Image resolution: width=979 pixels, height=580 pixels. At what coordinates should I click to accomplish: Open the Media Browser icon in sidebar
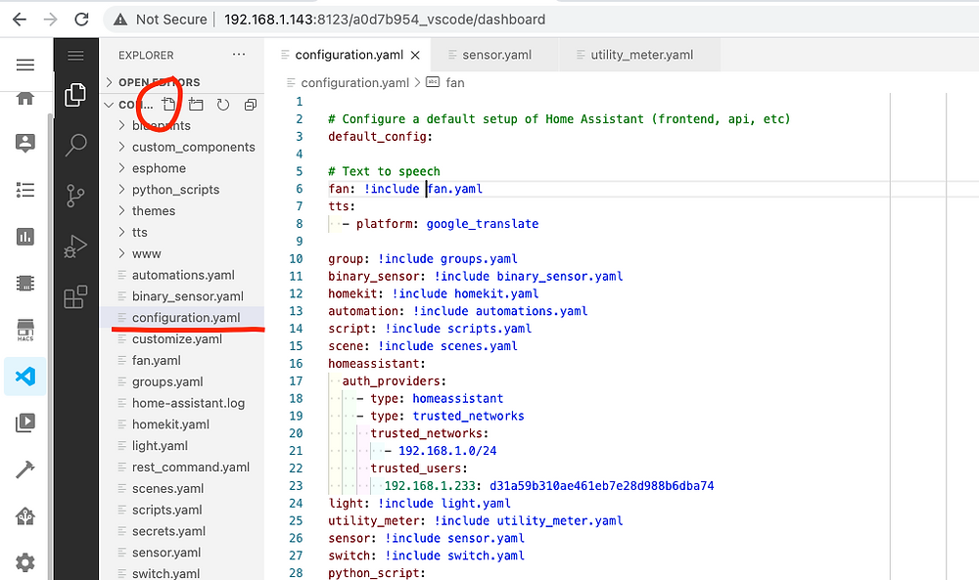[x=25, y=423]
